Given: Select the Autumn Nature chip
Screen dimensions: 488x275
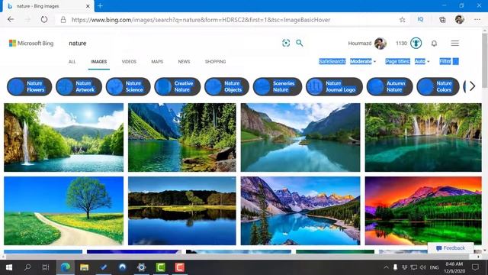Looking at the screenshot, I should click(x=390, y=86).
